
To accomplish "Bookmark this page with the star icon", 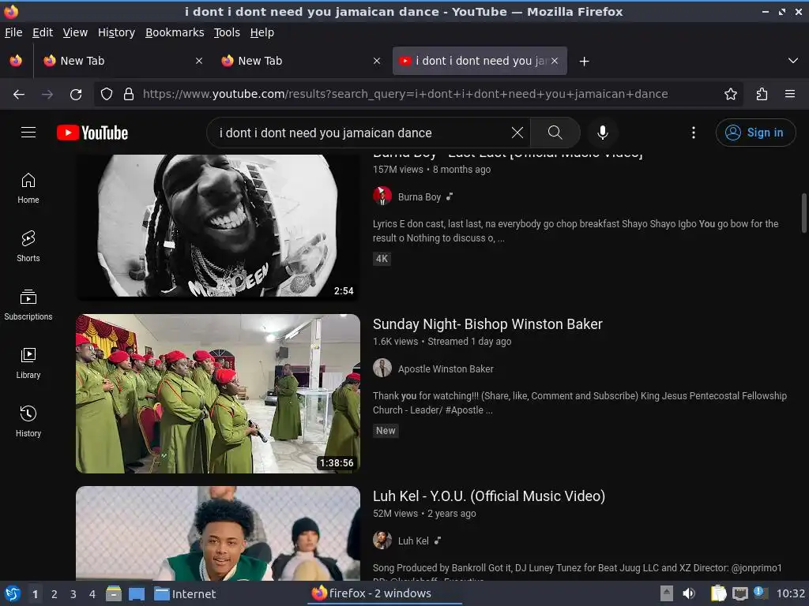I will (730, 95).
